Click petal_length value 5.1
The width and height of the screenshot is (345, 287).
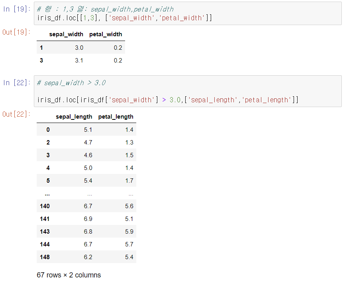click(x=129, y=219)
